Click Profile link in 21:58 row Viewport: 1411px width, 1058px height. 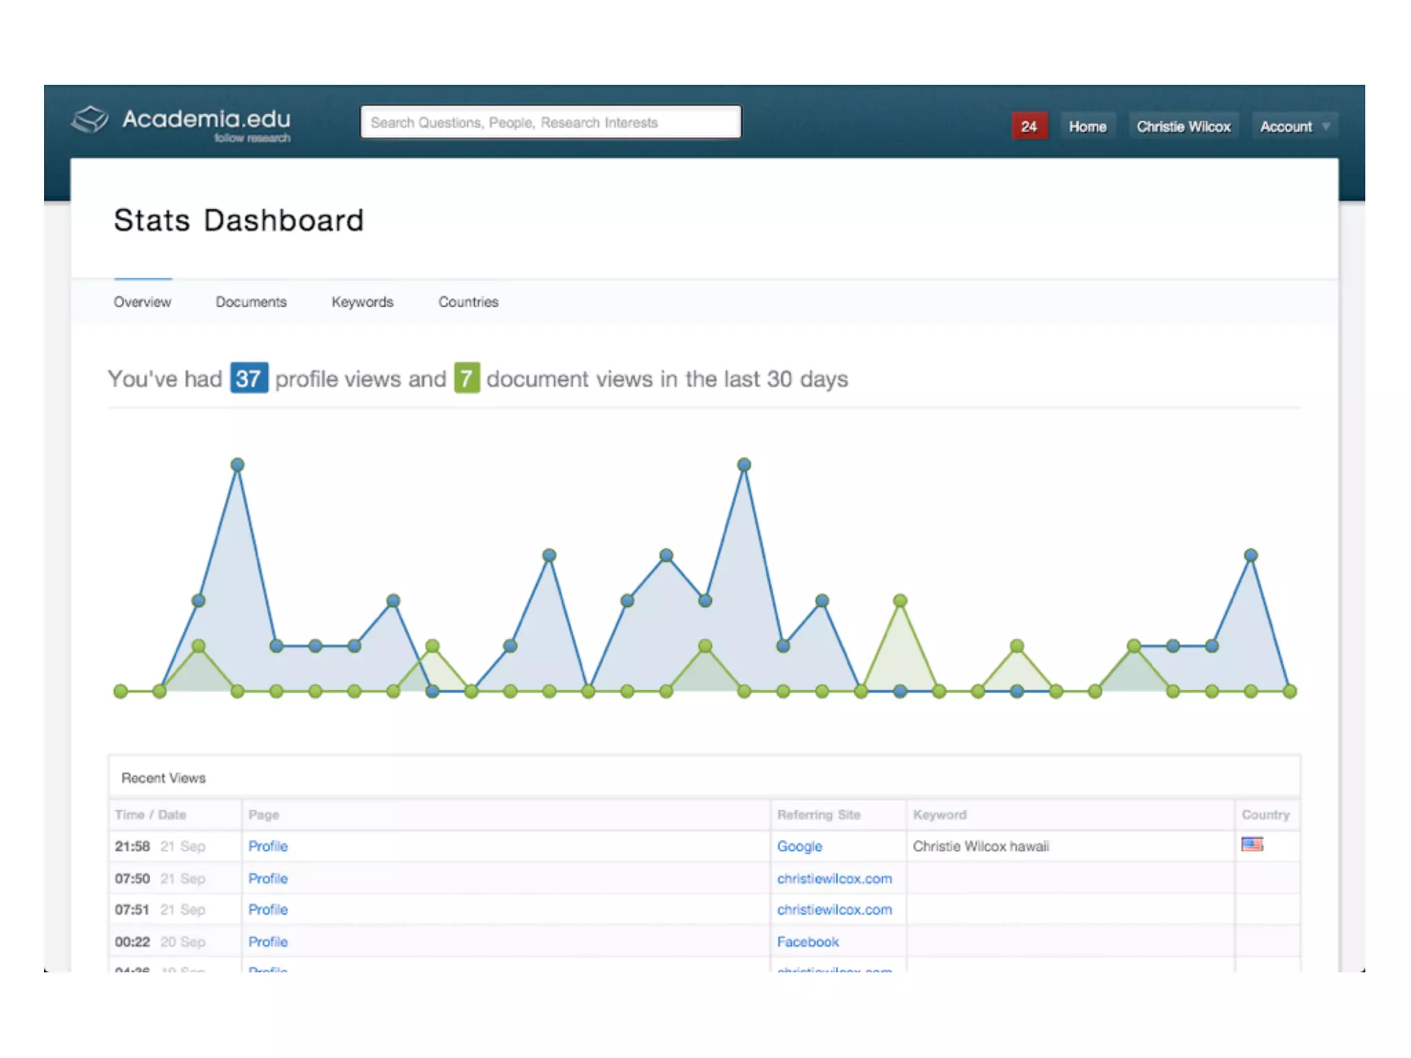(268, 846)
